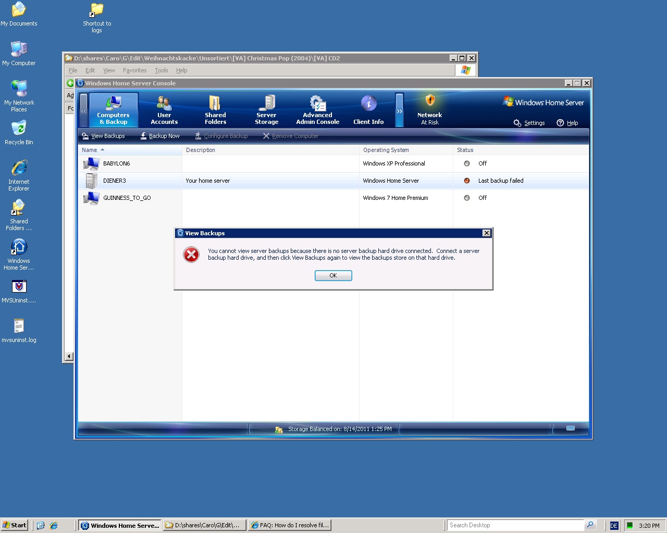The height and width of the screenshot is (533, 667).
Task: Sort the list by Name column
Action: (130, 150)
